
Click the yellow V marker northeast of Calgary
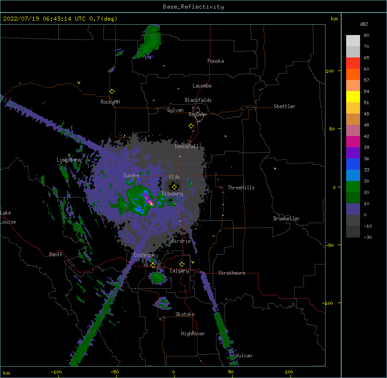click(x=193, y=262)
